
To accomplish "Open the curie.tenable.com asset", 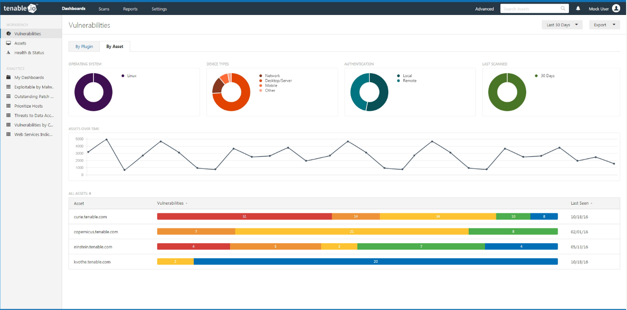I will (x=90, y=217).
